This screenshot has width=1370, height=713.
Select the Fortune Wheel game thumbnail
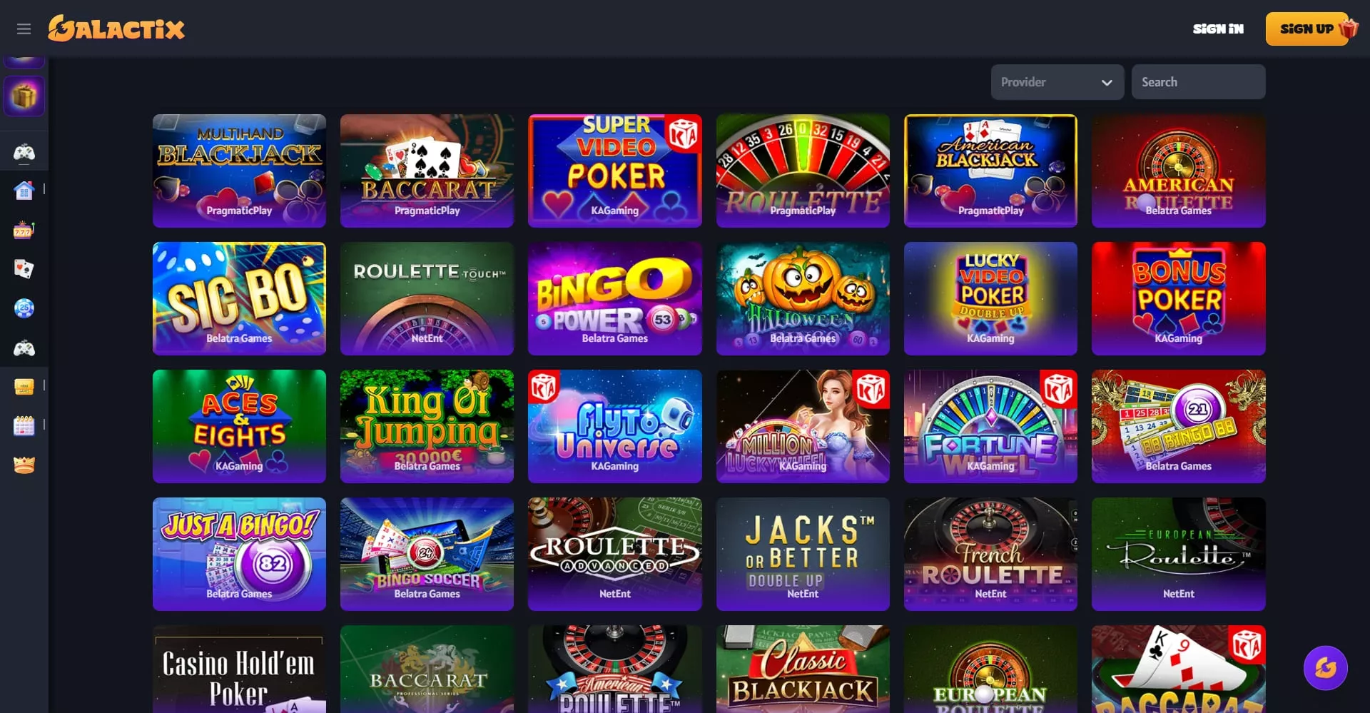point(990,426)
